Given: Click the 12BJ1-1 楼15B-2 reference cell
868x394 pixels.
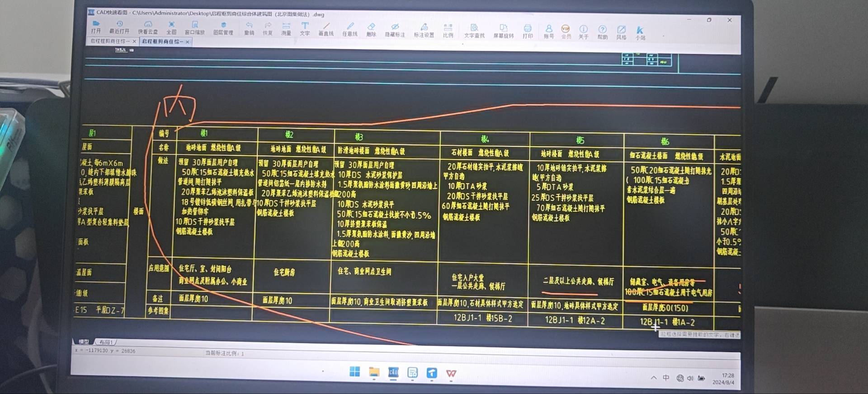Looking at the screenshot, I should coord(483,318).
